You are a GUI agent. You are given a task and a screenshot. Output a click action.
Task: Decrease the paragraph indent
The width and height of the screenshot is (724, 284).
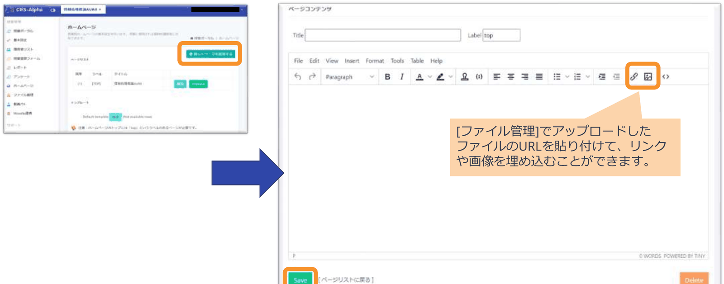tap(616, 77)
